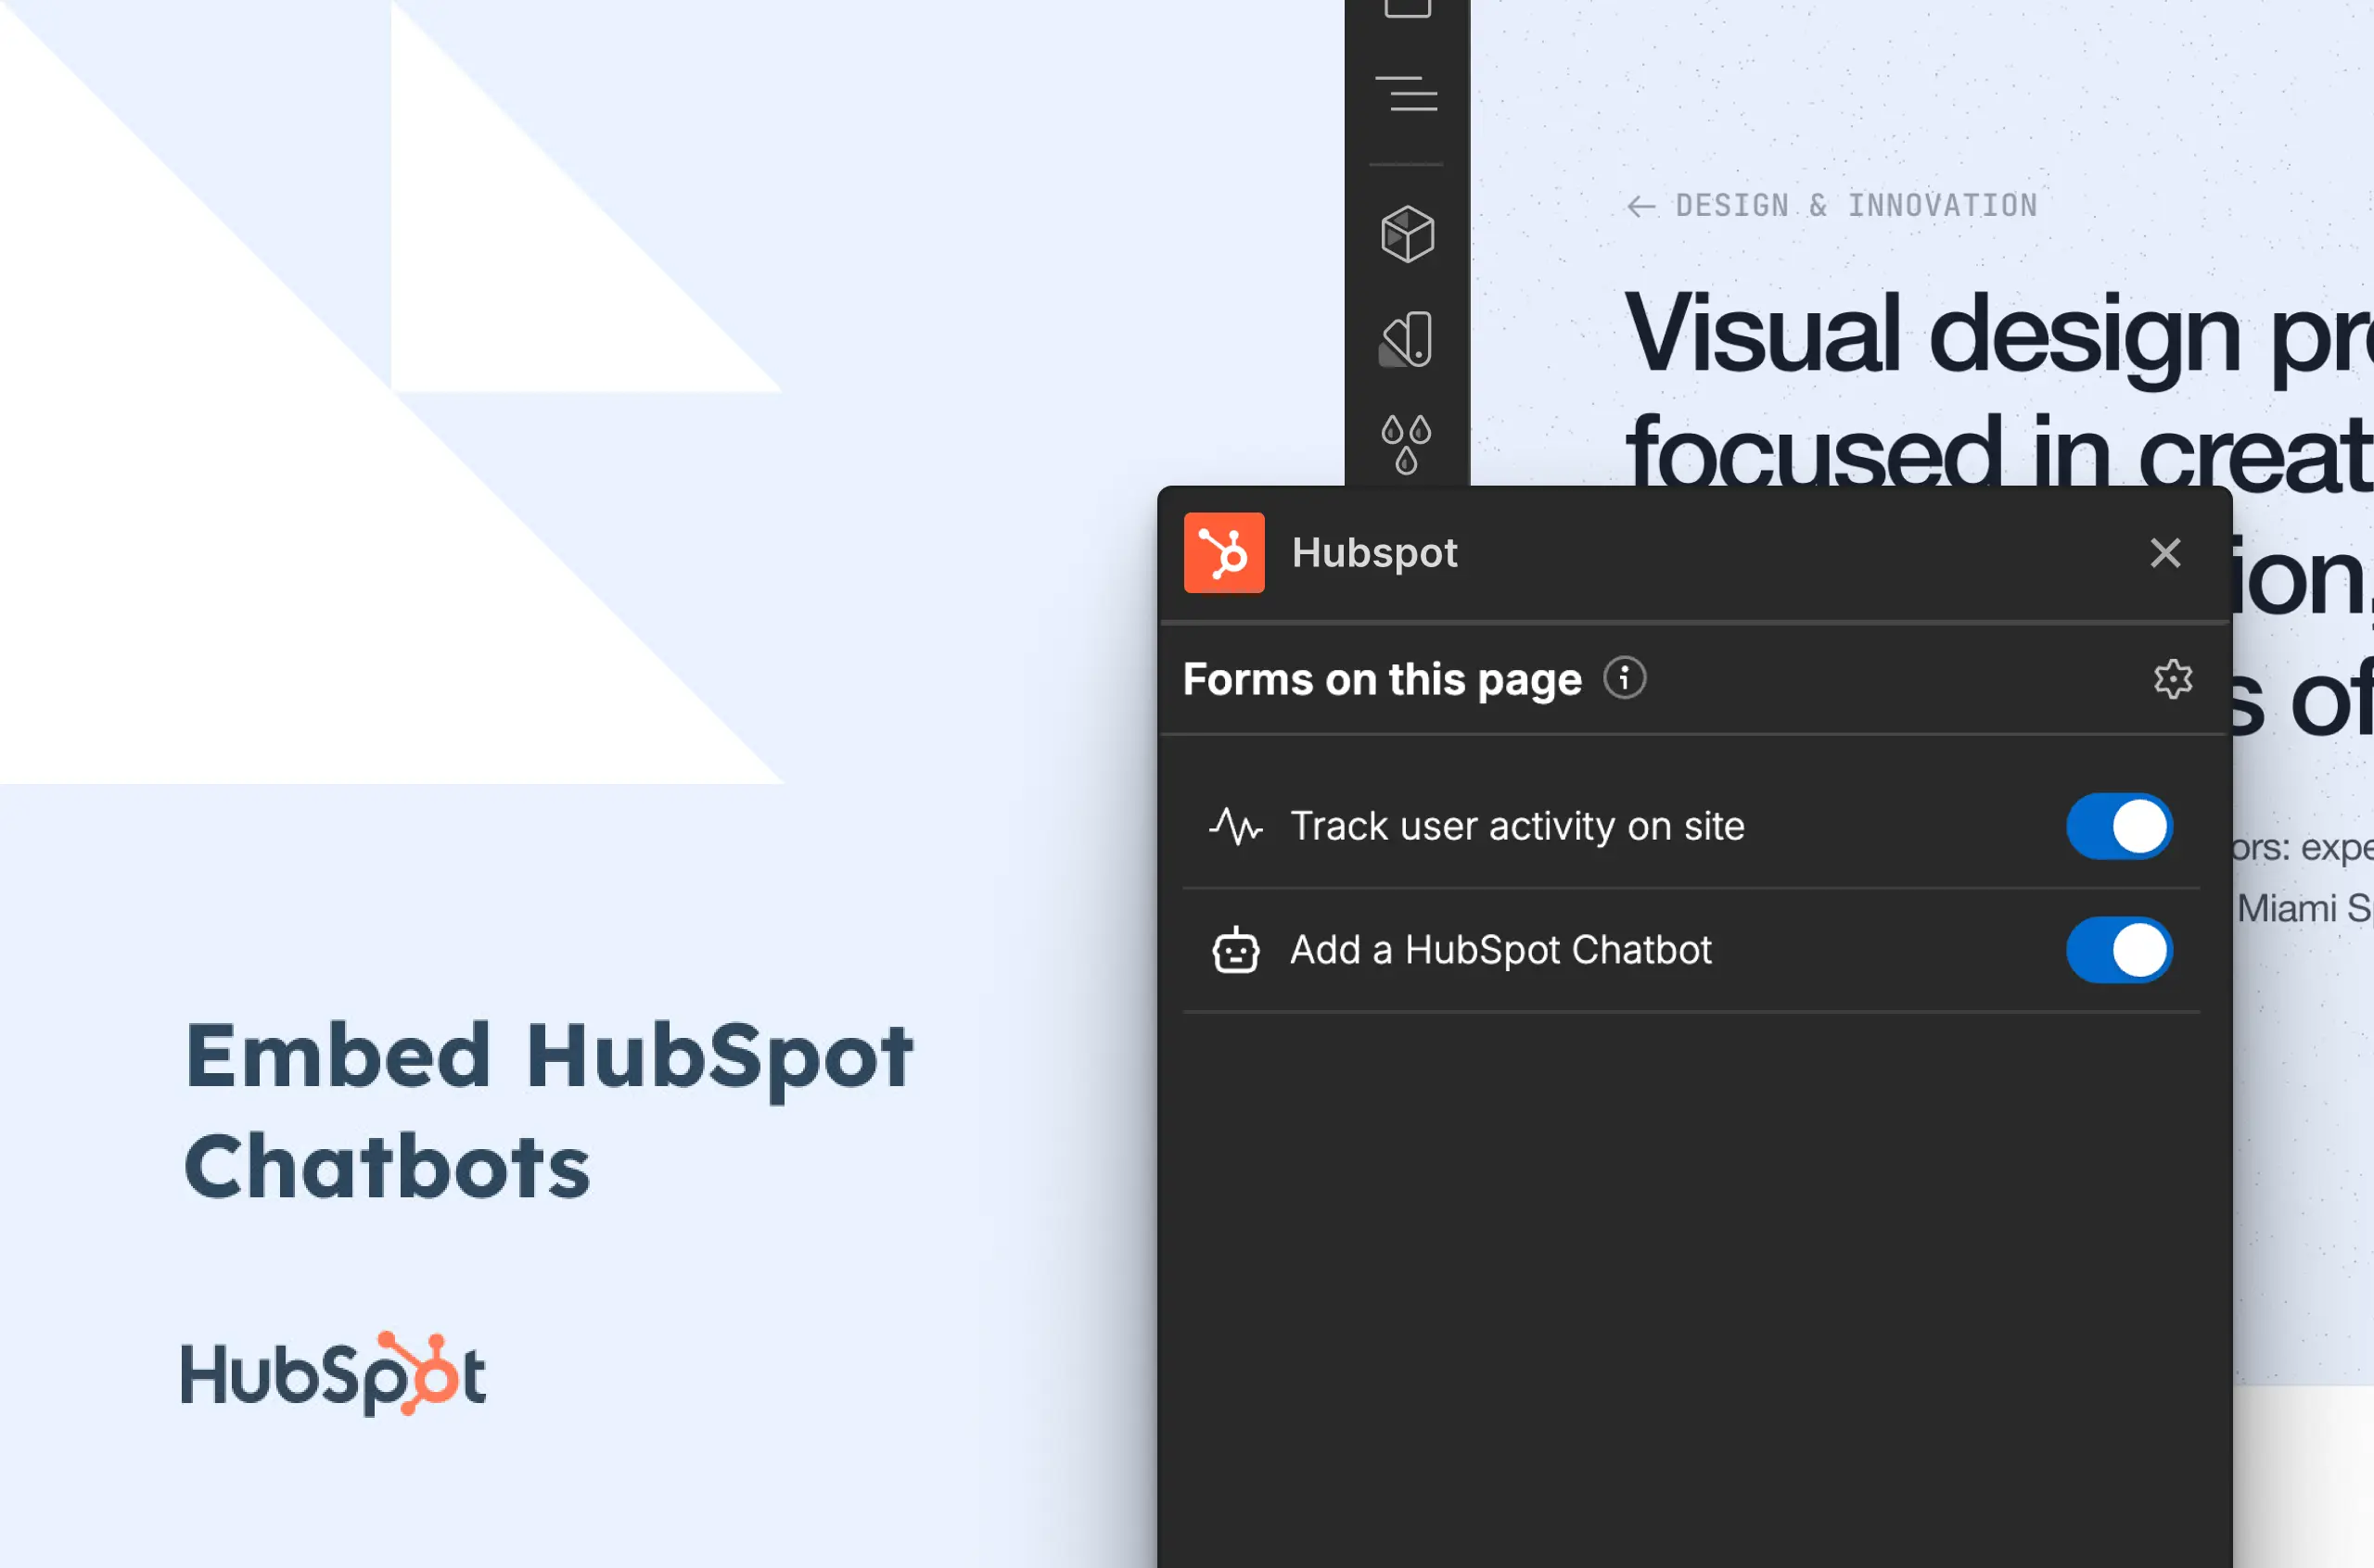This screenshot has height=1568, width=2374.
Task: Open the Style selectors droplets icon
Action: pos(1406,444)
